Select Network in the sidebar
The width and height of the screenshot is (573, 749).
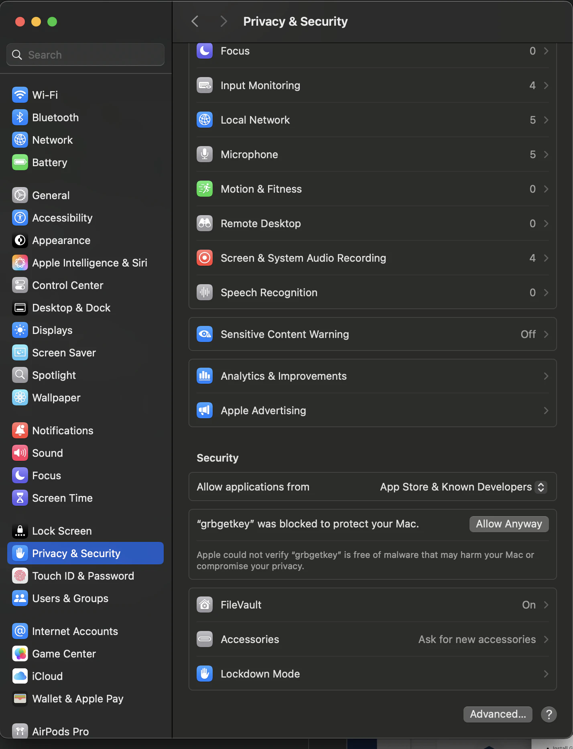(x=85, y=140)
